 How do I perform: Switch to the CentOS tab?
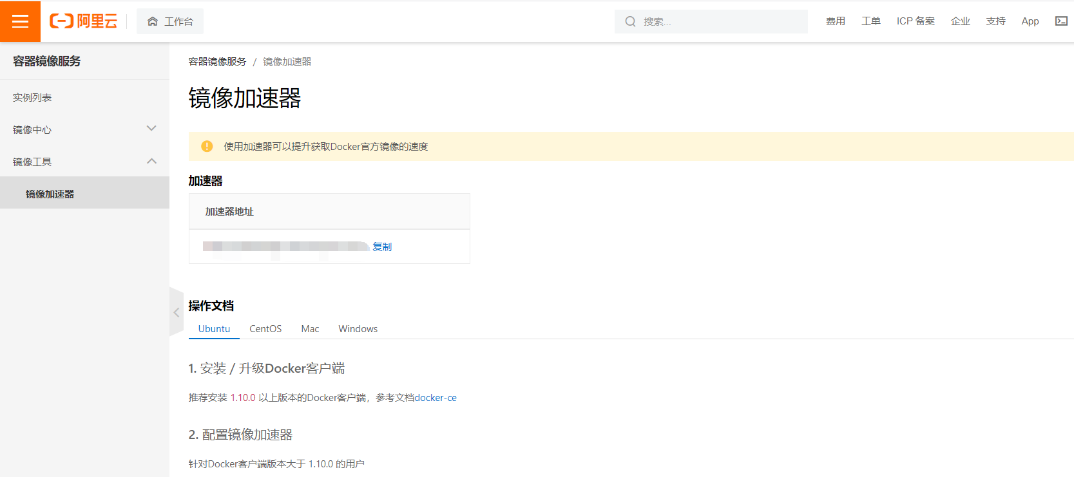click(x=265, y=329)
